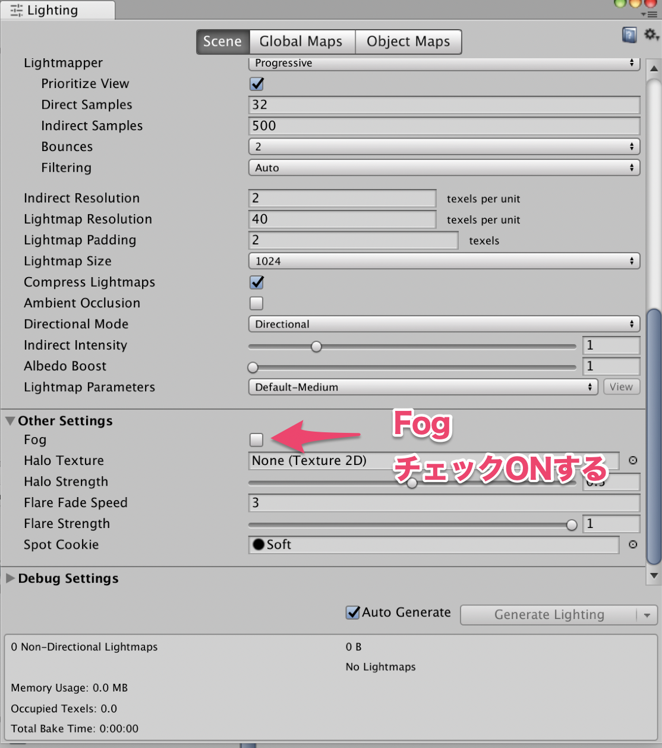Switch to the Global Maps tab
The width and height of the screenshot is (662, 748).
301,41
